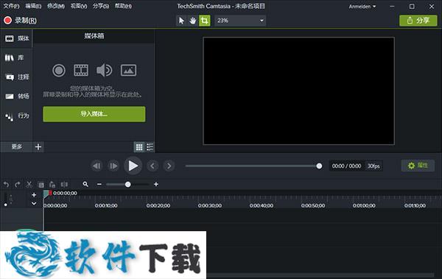Click the 30fps frame rate label
The image size is (442, 279).
[373, 166]
